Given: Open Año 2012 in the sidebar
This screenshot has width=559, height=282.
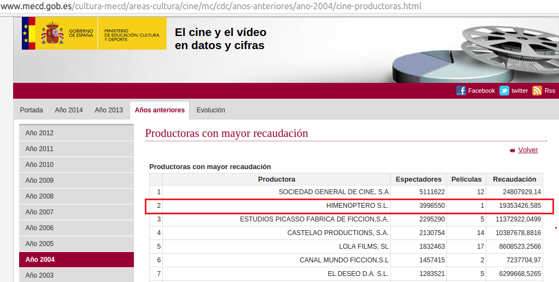Looking at the screenshot, I should (39, 133).
